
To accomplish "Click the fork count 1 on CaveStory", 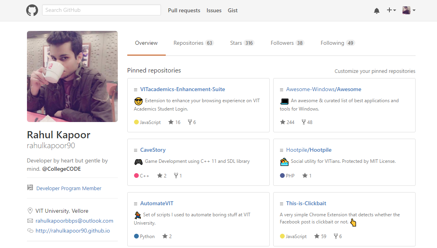I will [x=178, y=176].
